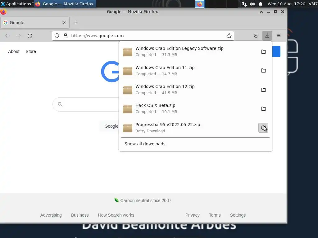Open Google Store link
The image size is (318, 238).
point(31,51)
